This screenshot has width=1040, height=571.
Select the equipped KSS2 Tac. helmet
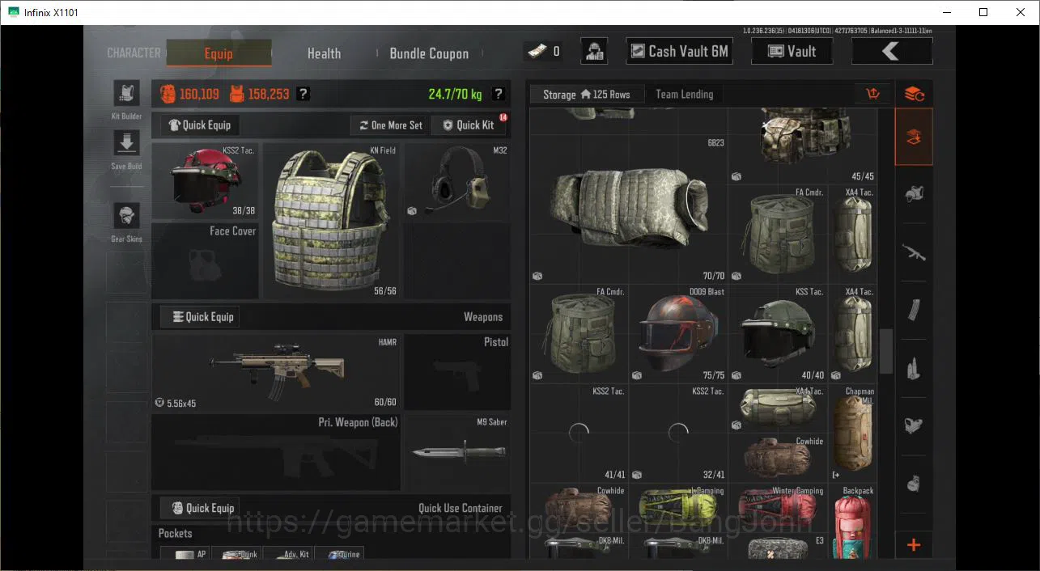(206, 181)
